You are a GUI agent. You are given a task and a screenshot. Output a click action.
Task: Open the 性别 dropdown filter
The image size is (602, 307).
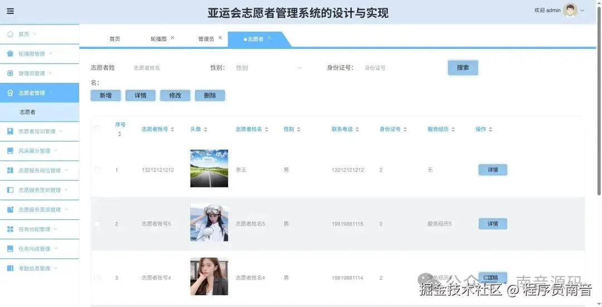268,68
